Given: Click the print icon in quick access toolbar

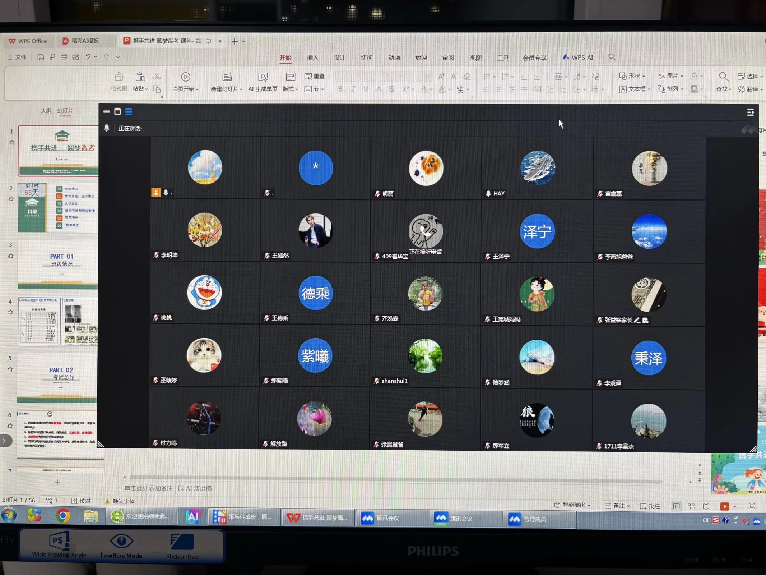Looking at the screenshot, I should [x=64, y=57].
